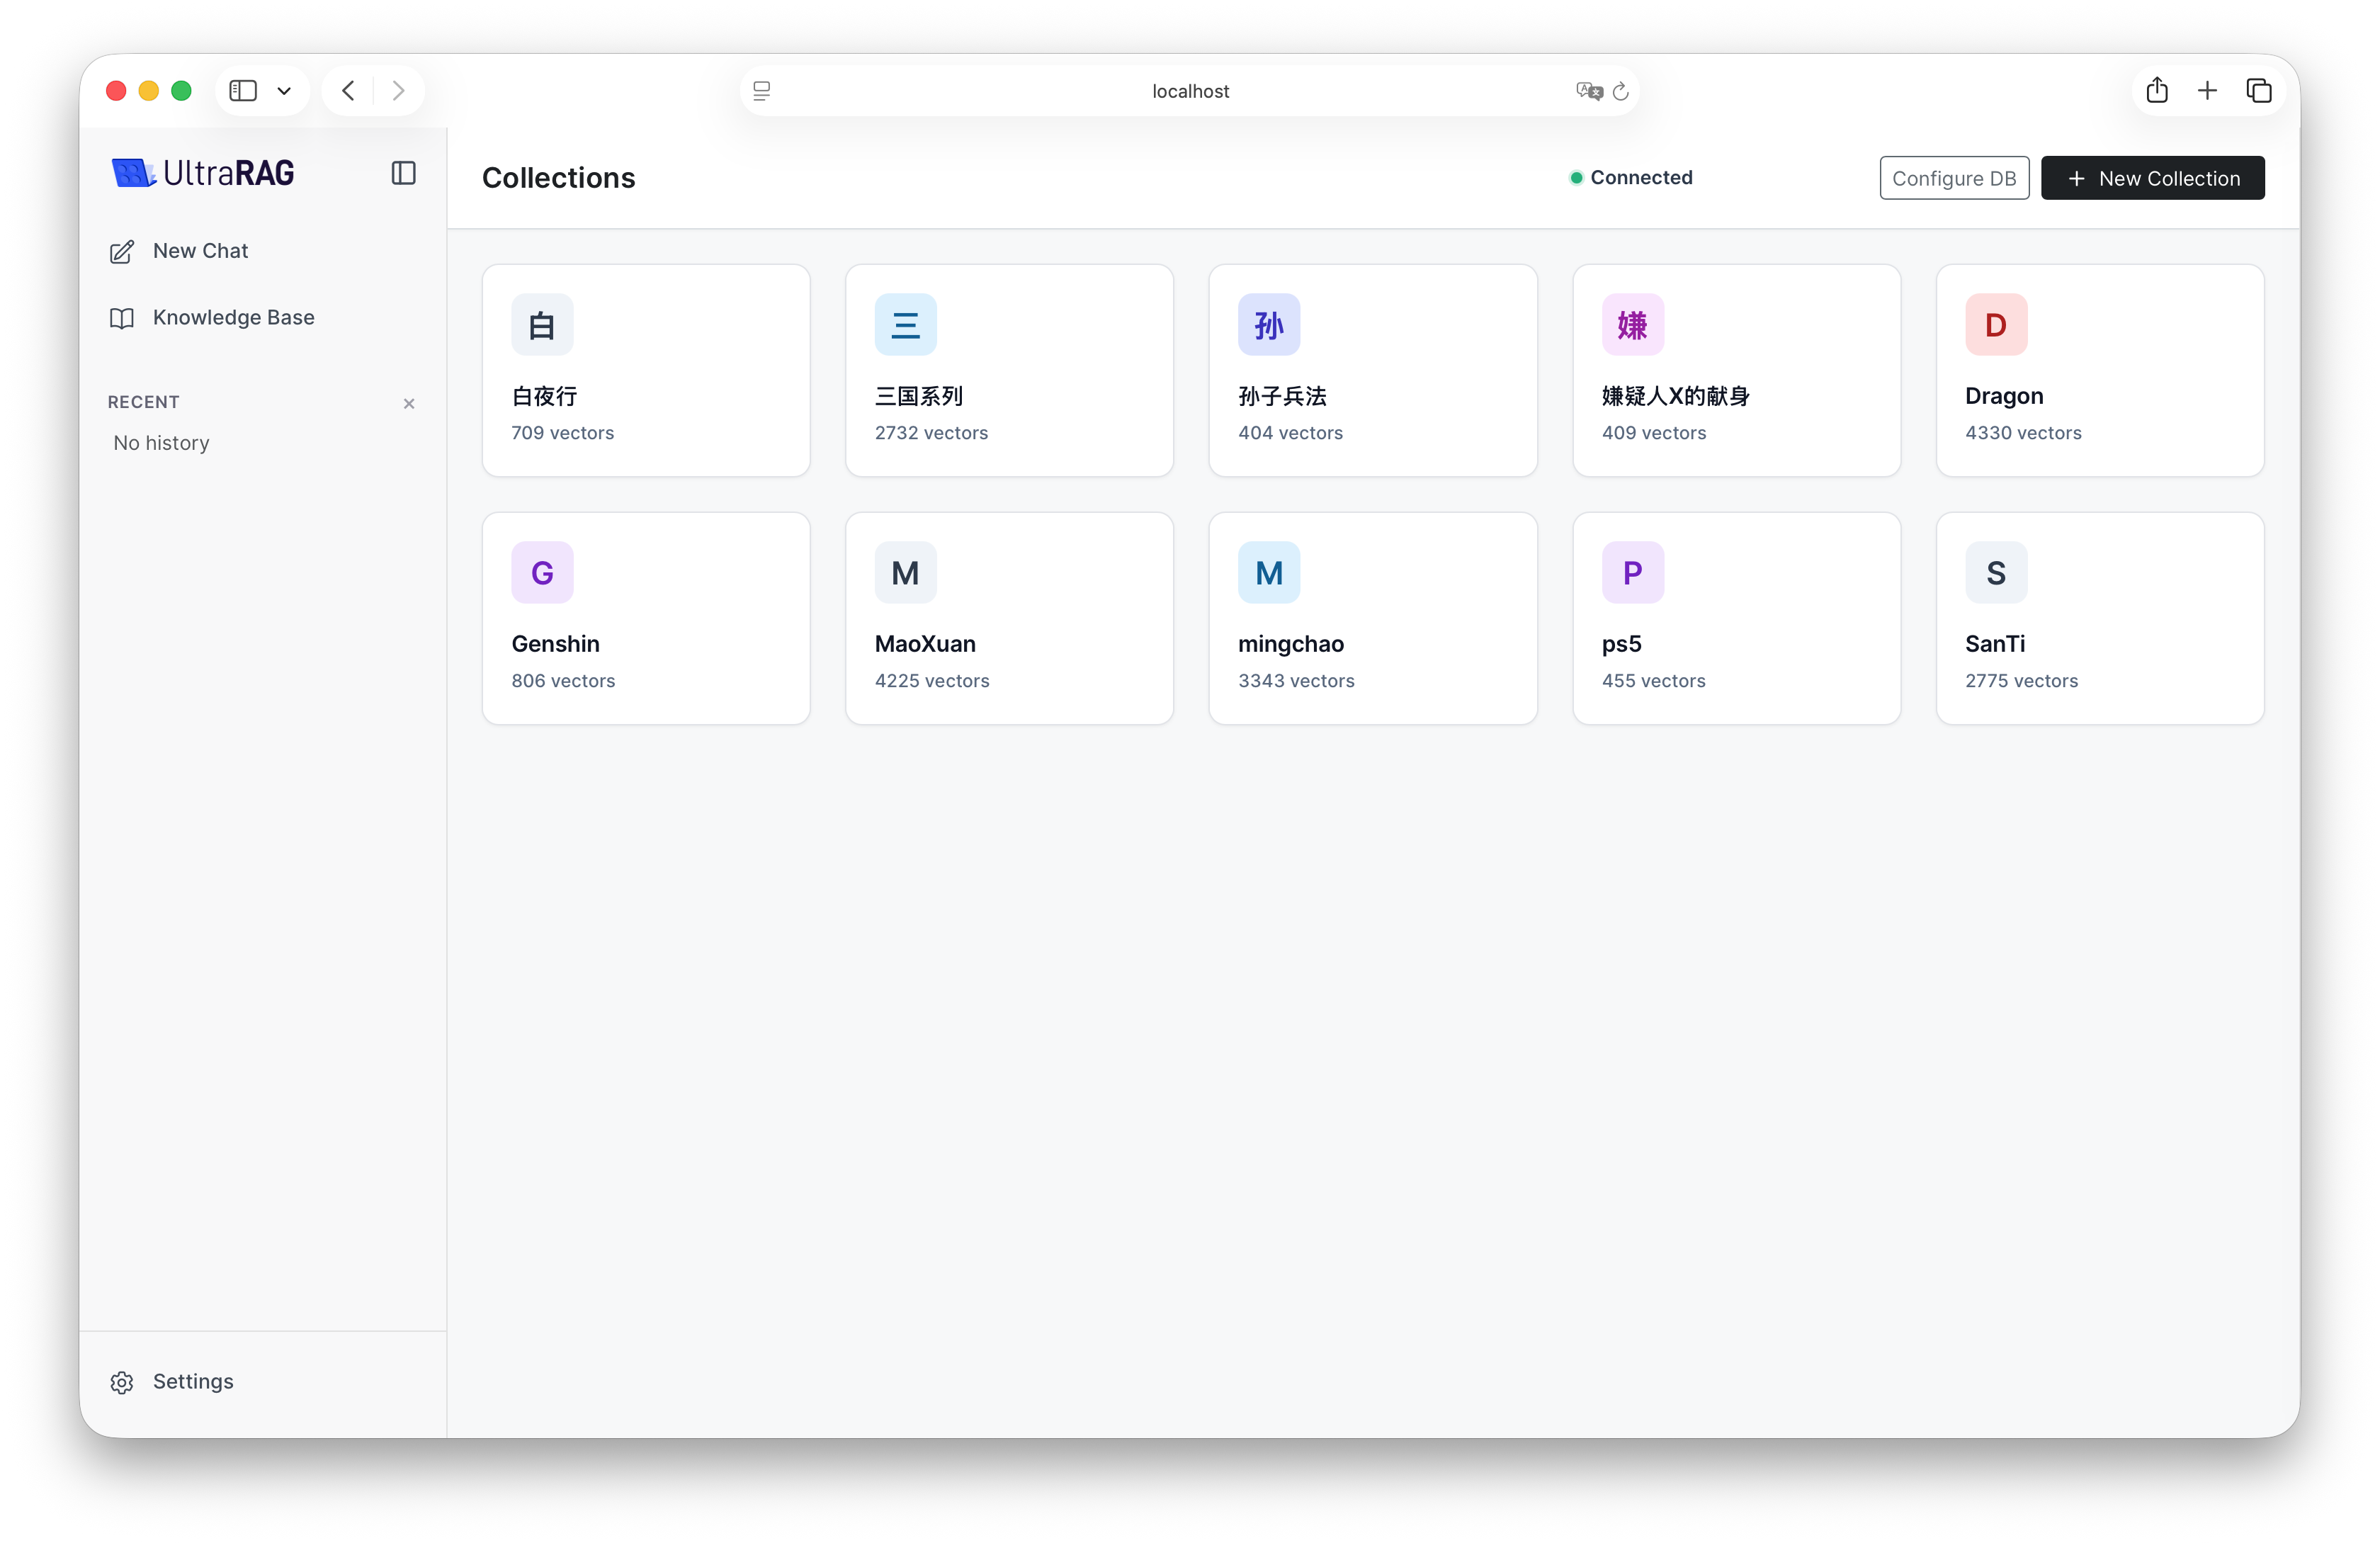Show the tab overview
The height and width of the screenshot is (1543, 2380).
pyautogui.click(x=2259, y=91)
